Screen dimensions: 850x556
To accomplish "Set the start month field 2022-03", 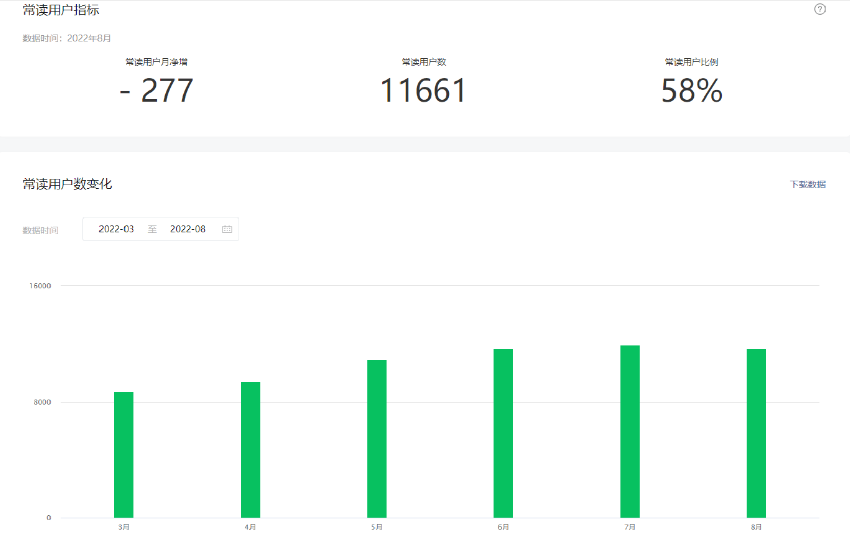I will point(116,229).
